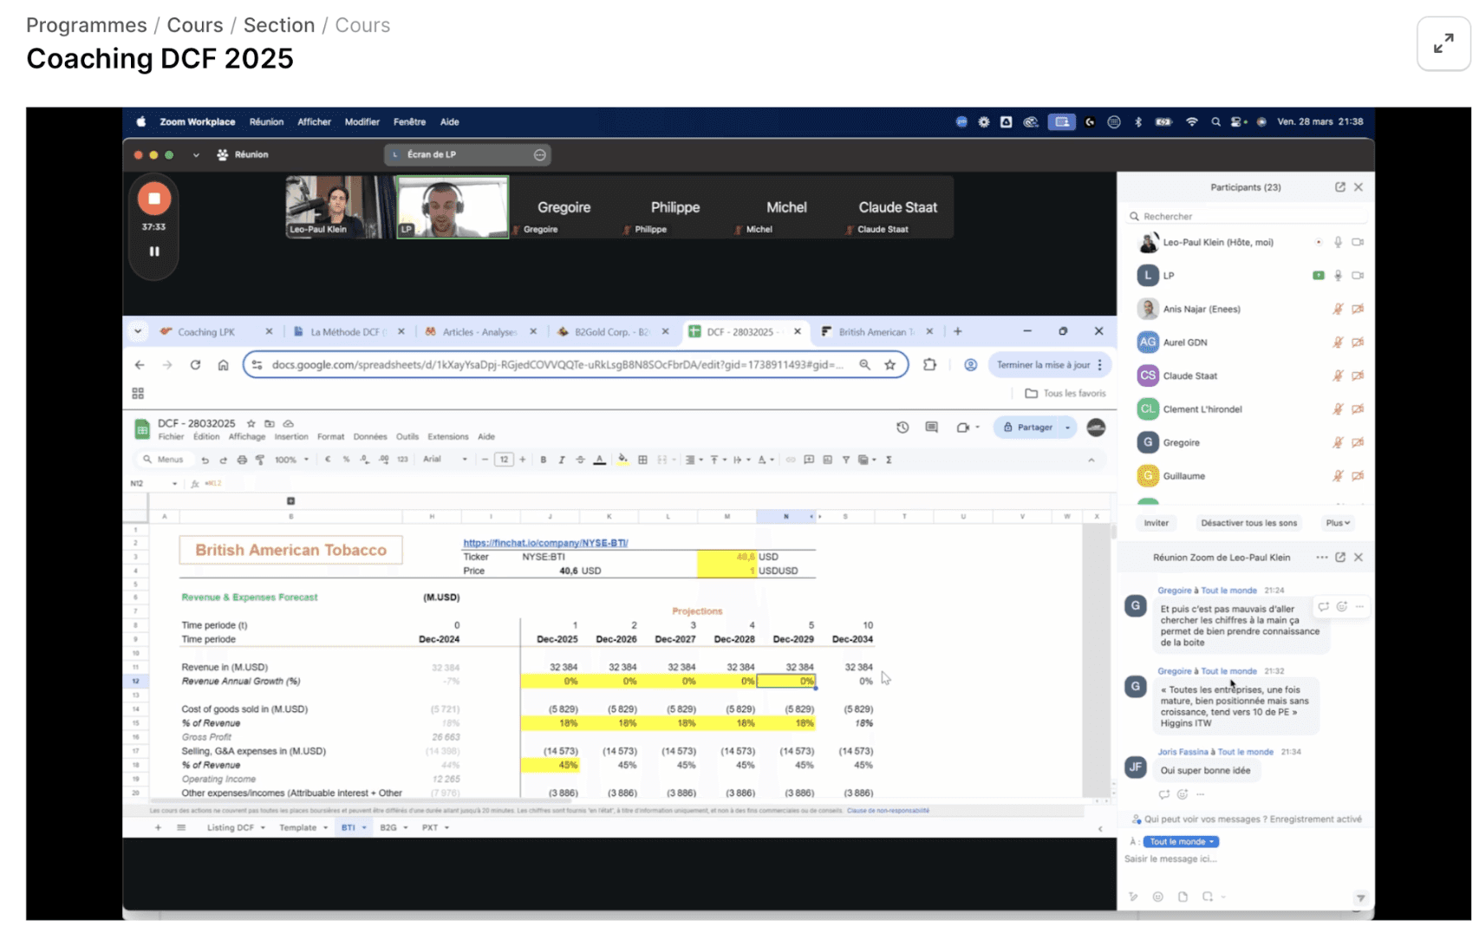
Task: Click the create filter icon in Sheets
Action: click(x=846, y=460)
